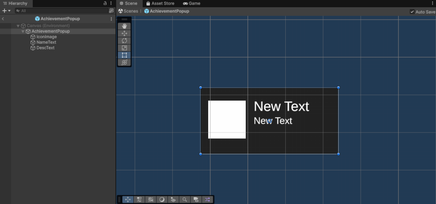The height and width of the screenshot is (204, 436).
Task: Click the camera overlay icon in bottom toolbar
Action: pyautogui.click(x=196, y=199)
